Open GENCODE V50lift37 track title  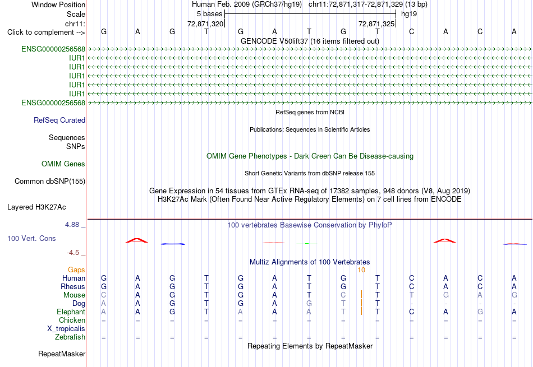coord(310,41)
